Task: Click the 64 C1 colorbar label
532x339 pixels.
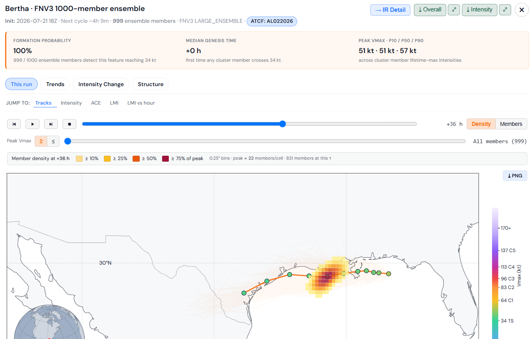Action: coord(507,300)
